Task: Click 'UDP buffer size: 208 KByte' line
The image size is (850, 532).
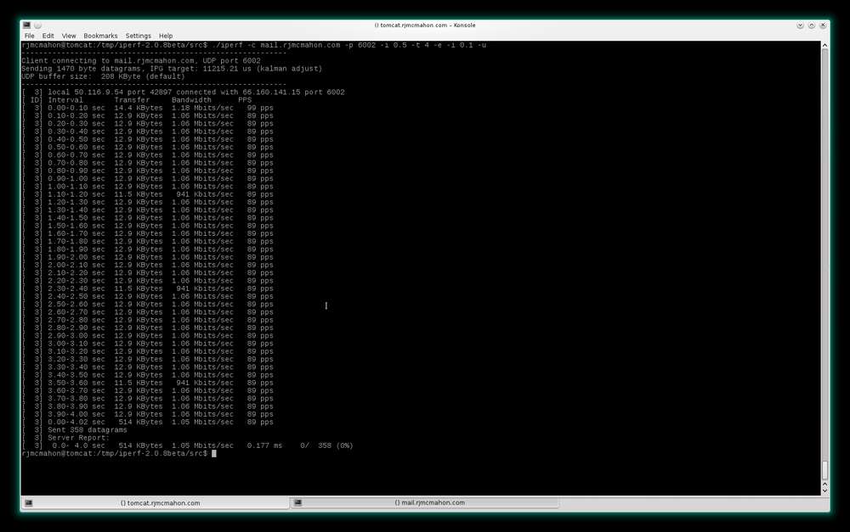Action: (103, 76)
